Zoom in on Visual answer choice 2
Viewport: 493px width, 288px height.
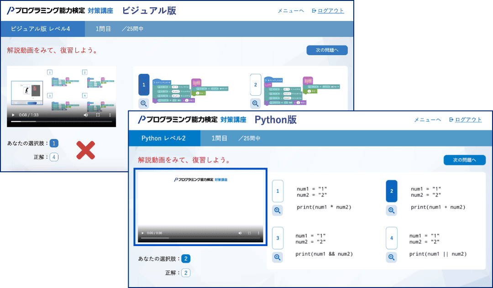tap(256, 103)
